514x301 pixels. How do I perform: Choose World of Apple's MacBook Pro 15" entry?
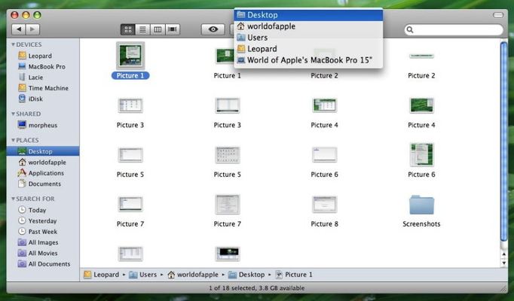308,60
